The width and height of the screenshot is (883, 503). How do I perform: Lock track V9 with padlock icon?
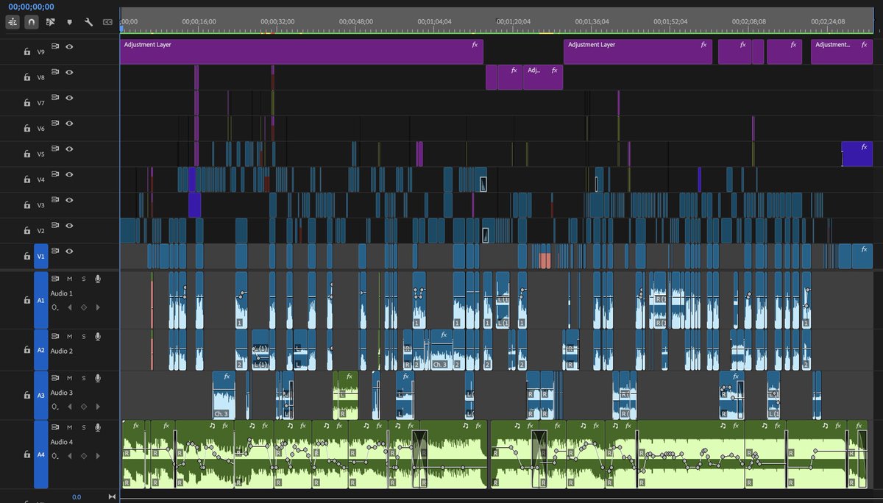pyautogui.click(x=26, y=52)
